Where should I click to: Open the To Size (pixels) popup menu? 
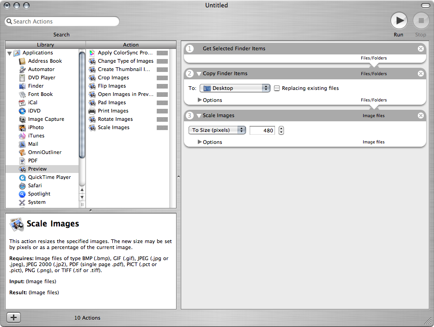click(217, 130)
